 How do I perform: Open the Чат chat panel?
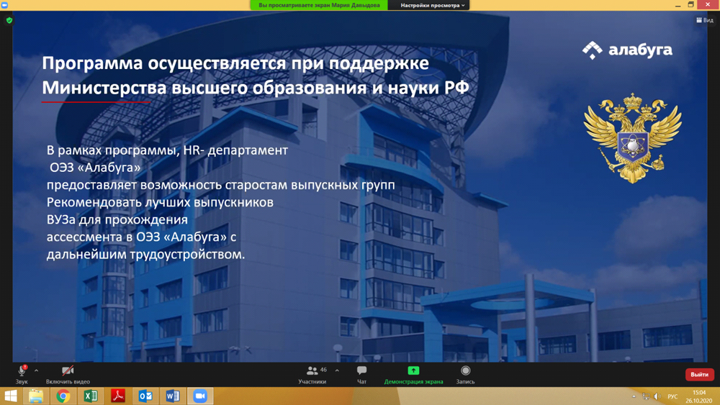point(362,374)
